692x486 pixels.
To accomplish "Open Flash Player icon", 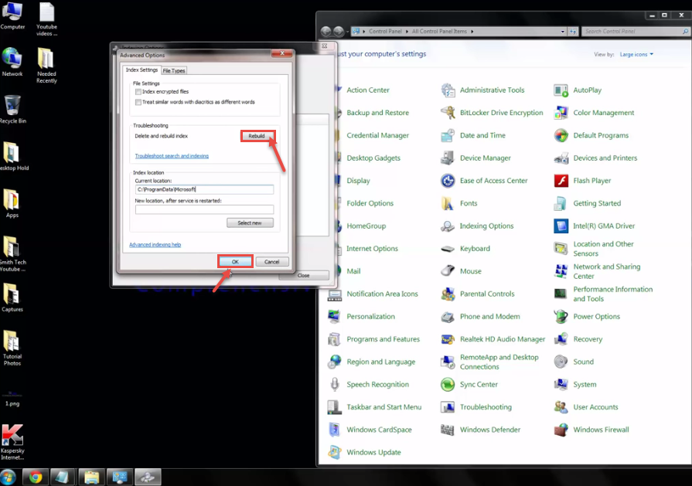I will click(561, 181).
